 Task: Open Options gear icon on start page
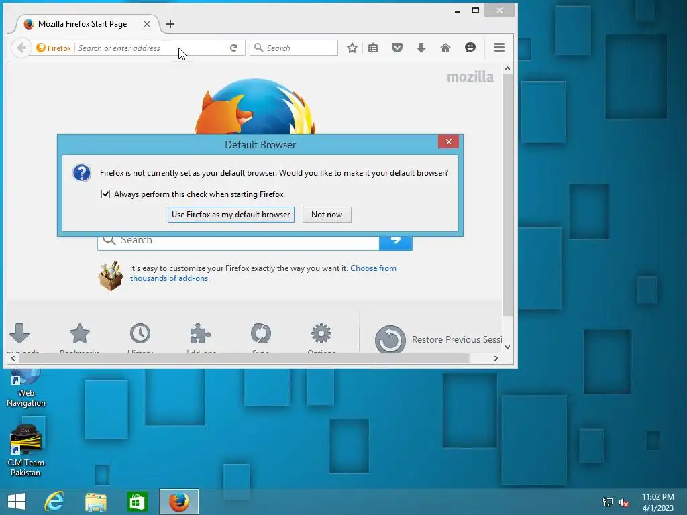321,334
